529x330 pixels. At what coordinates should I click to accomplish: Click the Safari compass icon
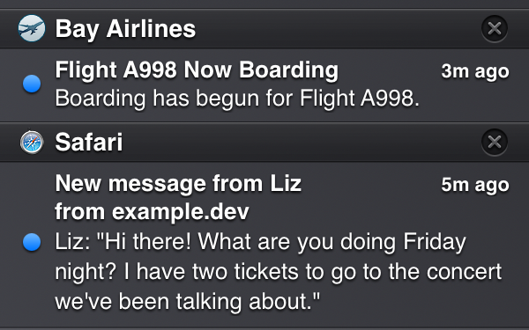[x=32, y=142]
